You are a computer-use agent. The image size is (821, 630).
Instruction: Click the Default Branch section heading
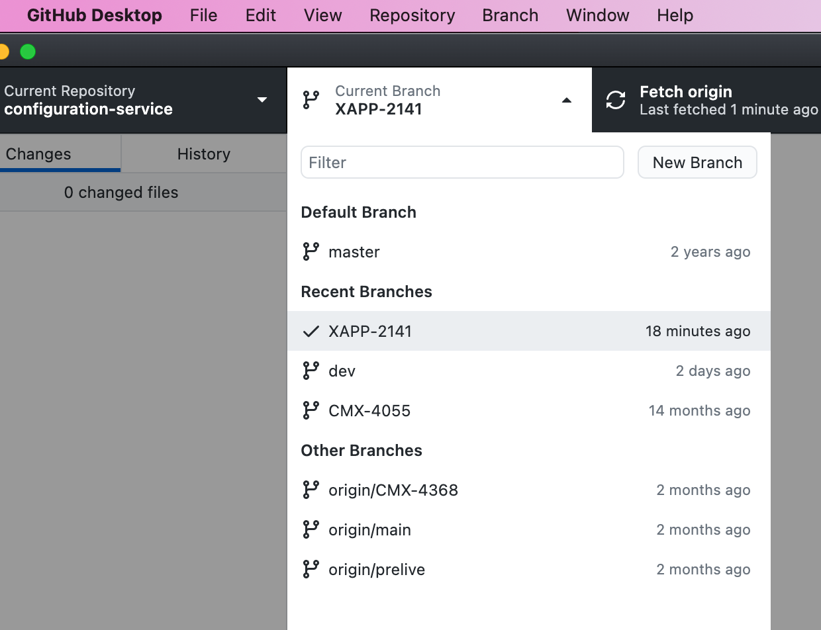click(x=359, y=212)
